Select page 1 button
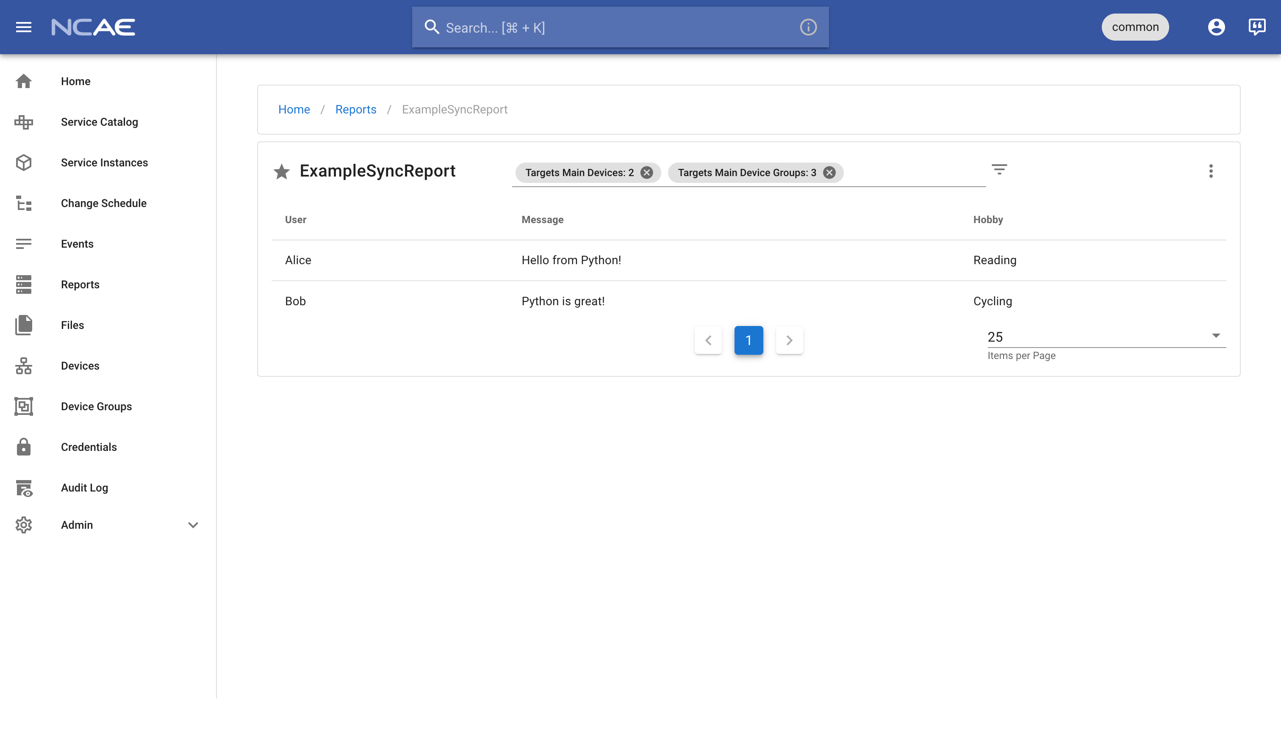 [749, 340]
